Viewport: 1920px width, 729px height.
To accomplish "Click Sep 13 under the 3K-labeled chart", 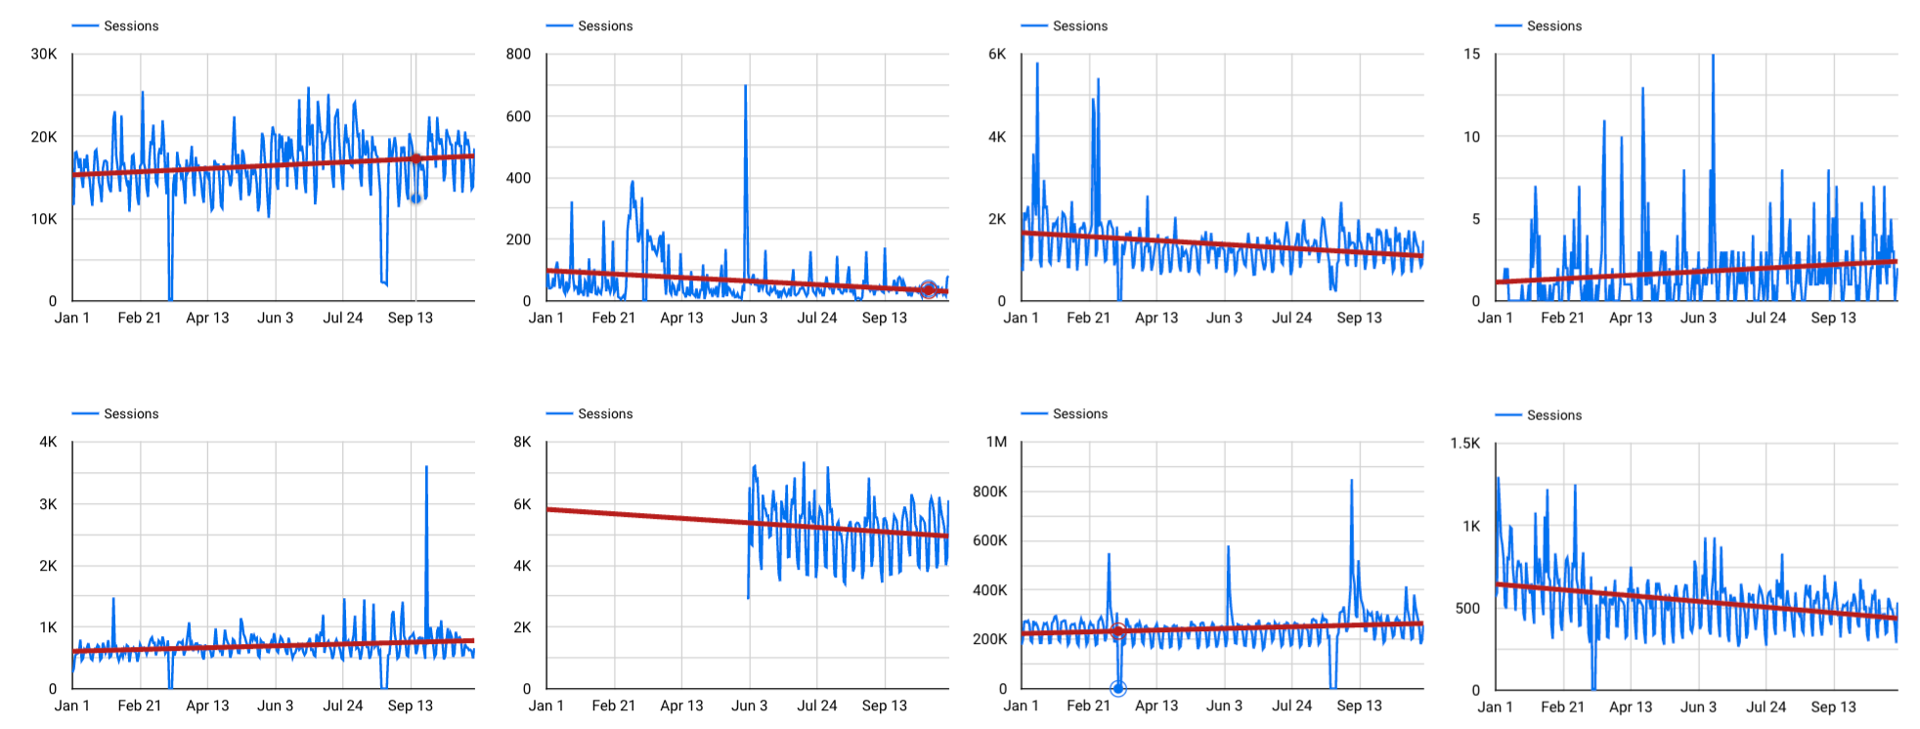I will pos(411,706).
